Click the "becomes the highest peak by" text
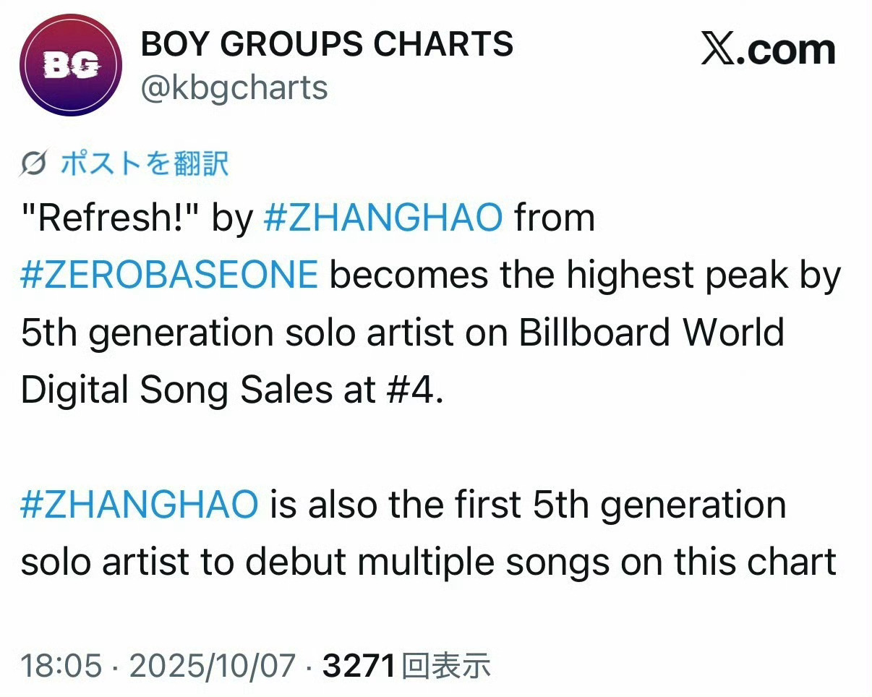 point(586,275)
